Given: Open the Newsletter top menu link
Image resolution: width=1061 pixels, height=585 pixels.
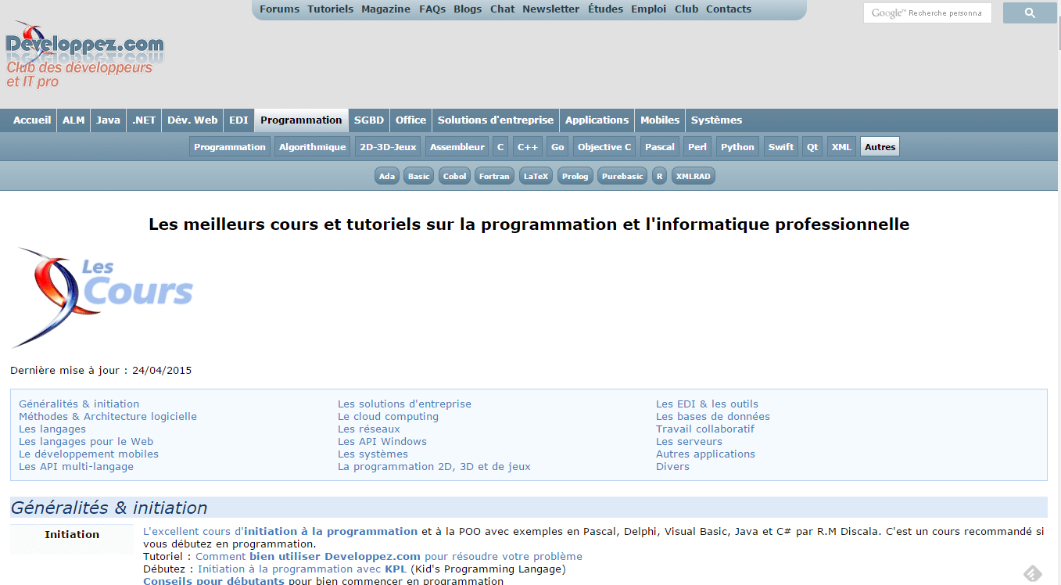Looking at the screenshot, I should tap(550, 9).
